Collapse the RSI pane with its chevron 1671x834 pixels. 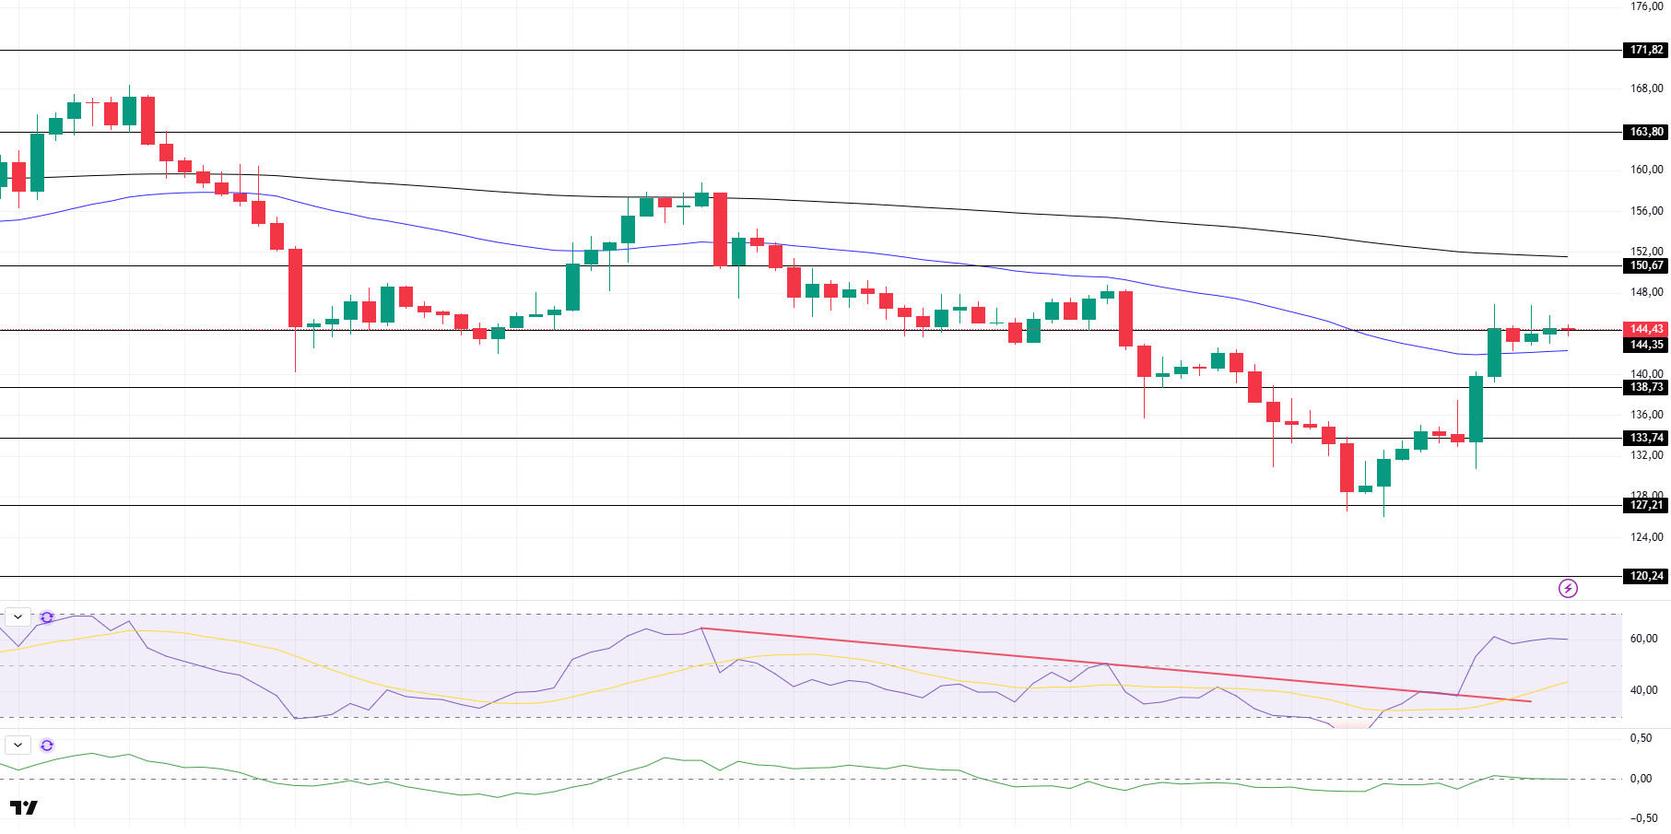(18, 617)
